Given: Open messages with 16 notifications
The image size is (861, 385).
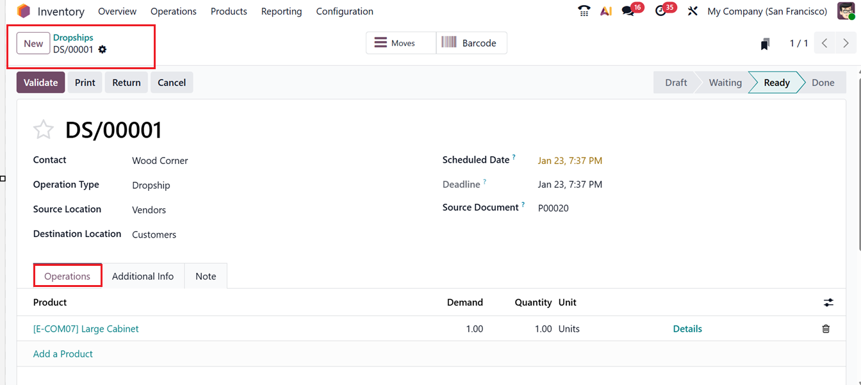Looking at the screenshot, I should [628, 11].
